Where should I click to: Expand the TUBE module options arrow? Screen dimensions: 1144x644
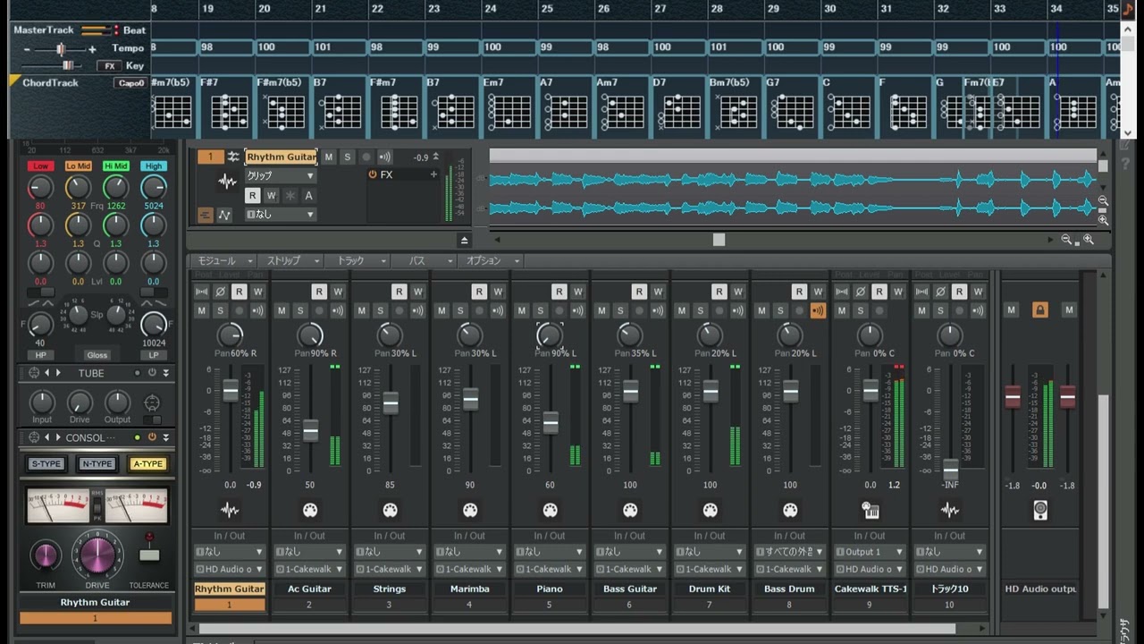click(x=165, y=373)
